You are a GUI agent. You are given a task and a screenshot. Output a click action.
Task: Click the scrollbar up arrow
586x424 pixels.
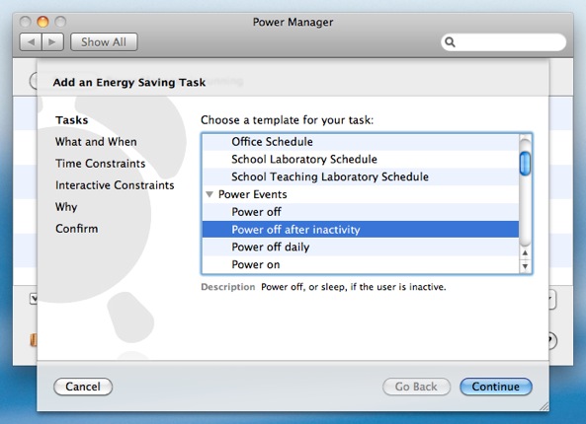(x=525, y=252)
